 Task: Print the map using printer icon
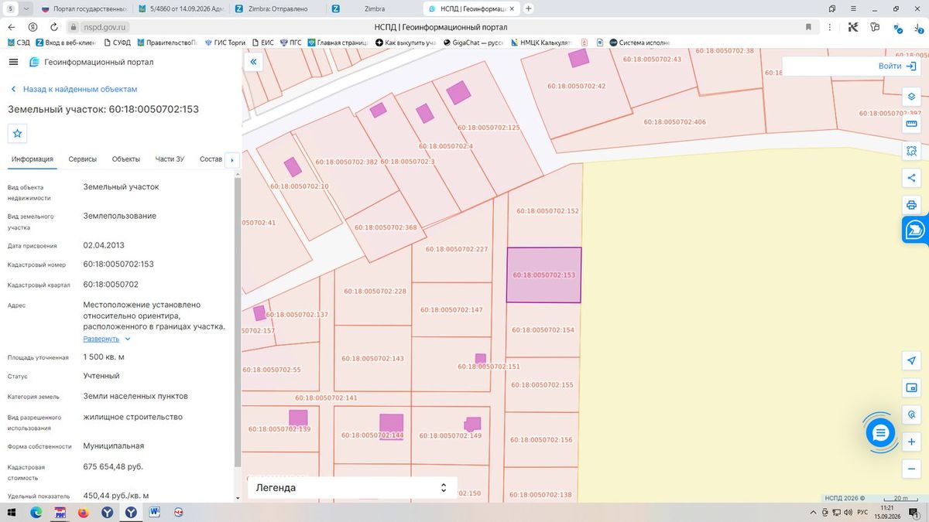click(911, 205)
